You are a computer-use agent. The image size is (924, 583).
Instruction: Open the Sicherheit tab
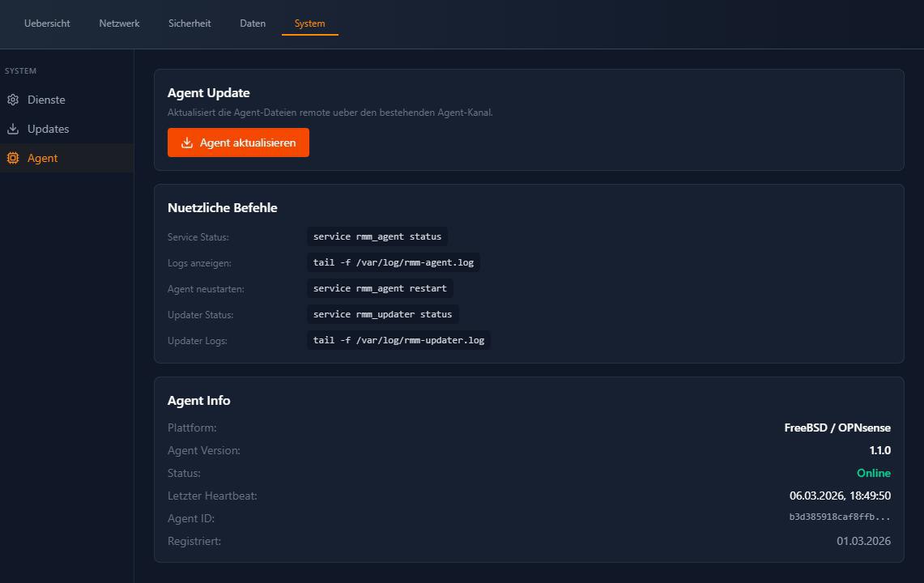point(189,23)
